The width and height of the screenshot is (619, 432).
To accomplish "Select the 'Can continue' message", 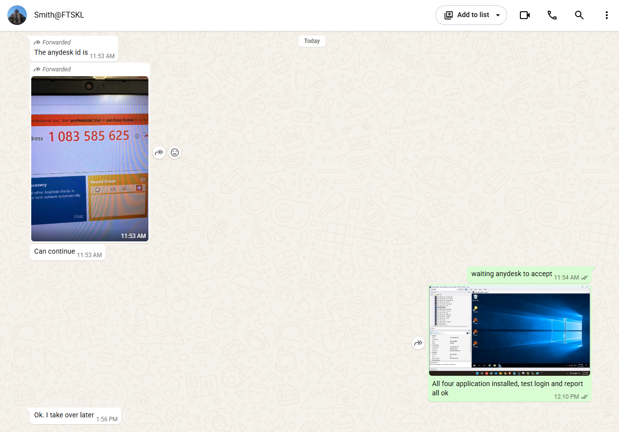I will pos(55,251).
